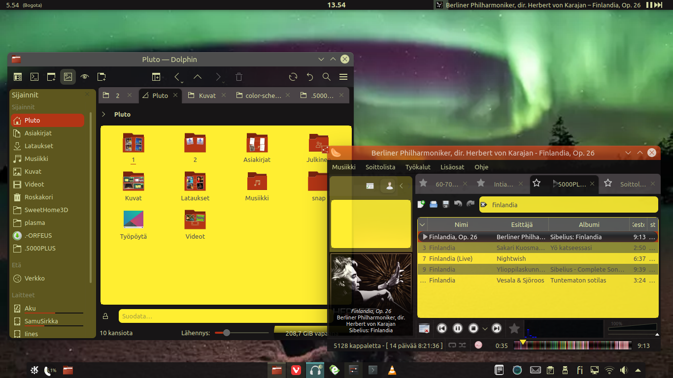This screenshot has height=378, width=673.
Task: Open artist info icon in Clementine sidebar
Action: 389,186
